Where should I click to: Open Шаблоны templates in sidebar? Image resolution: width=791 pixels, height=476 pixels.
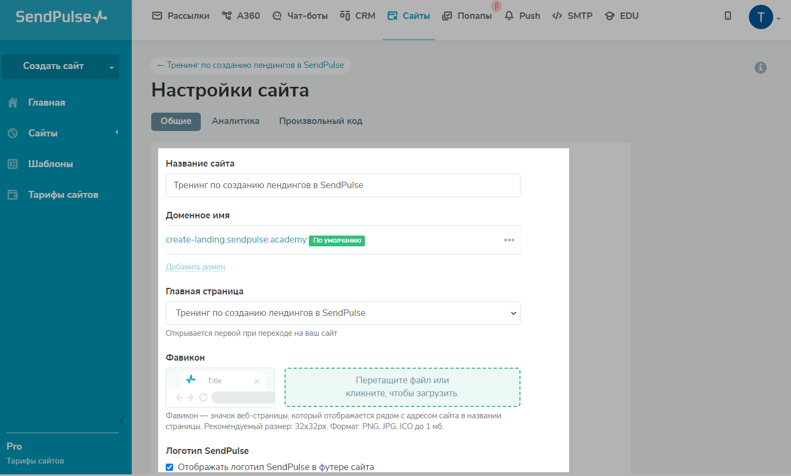tap(50, 164)
